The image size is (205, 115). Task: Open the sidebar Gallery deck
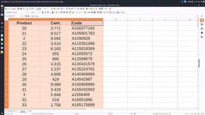click(x=202, y=28)
